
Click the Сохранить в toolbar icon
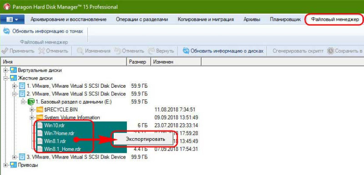tap(330, 51)
